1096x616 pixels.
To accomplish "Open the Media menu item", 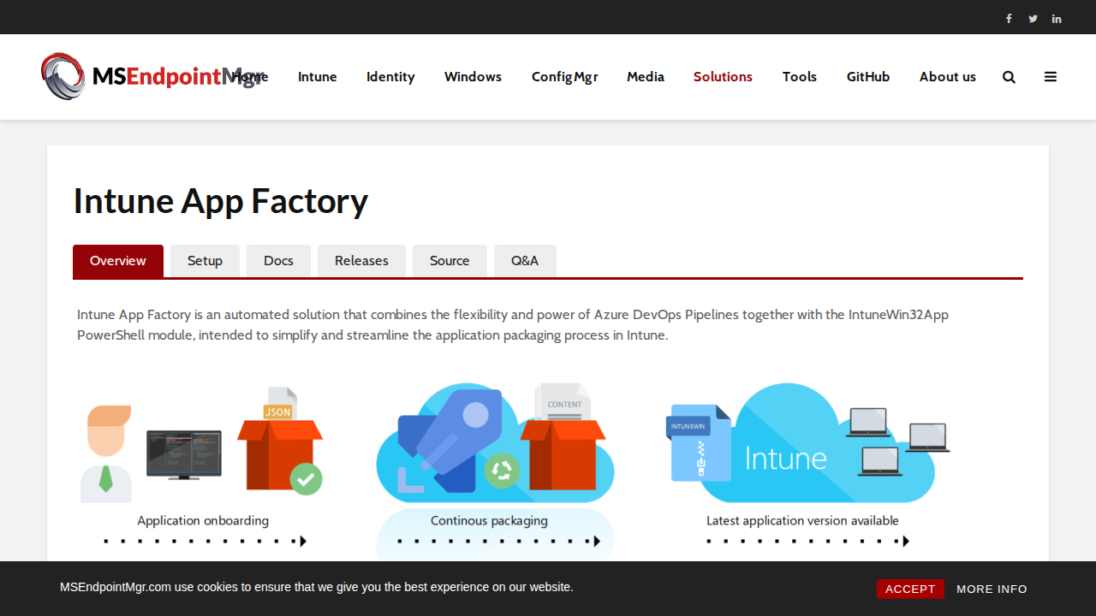I will pos(646,77).
